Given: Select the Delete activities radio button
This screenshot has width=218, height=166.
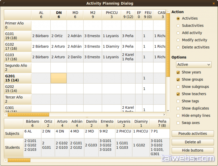Looking at the screenshot, I should (178, 47).
